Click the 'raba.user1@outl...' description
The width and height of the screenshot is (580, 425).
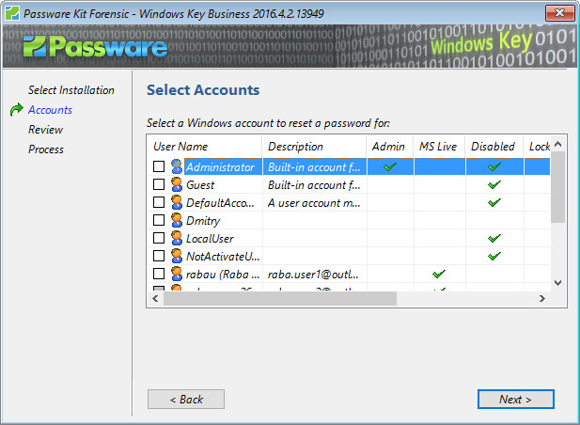313,274
